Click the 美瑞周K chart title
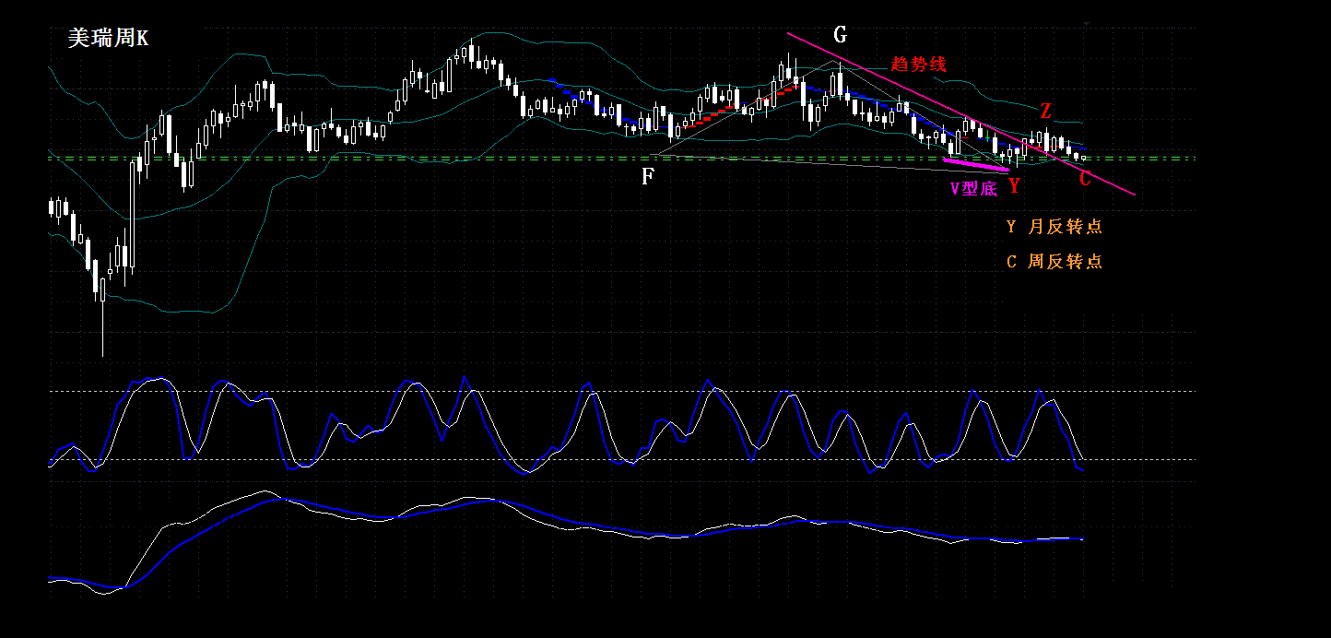 click(x=108, y=38)
